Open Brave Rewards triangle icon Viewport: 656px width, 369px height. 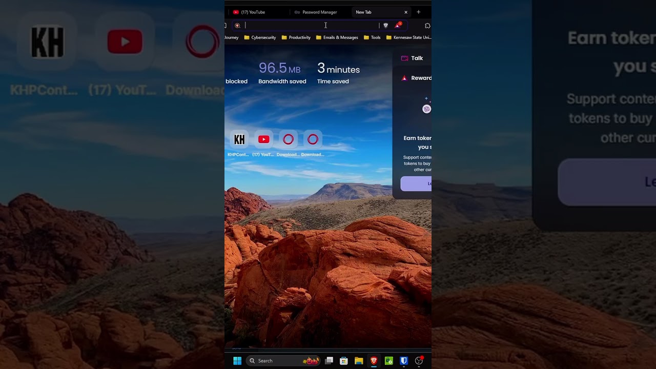click(x=398, y=25)
